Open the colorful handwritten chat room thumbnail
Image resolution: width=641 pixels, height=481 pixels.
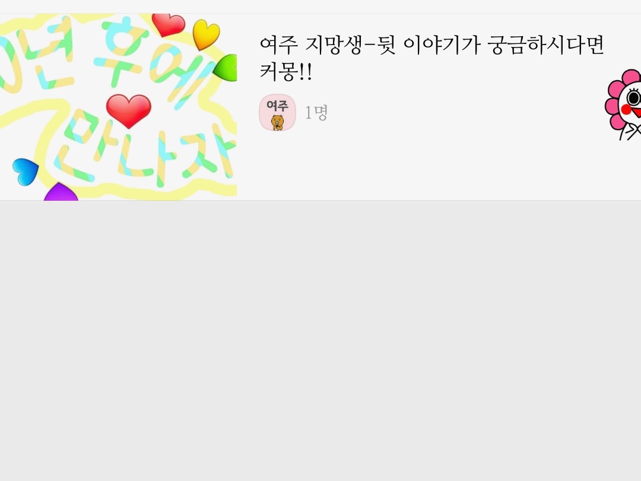pos(118,107)
